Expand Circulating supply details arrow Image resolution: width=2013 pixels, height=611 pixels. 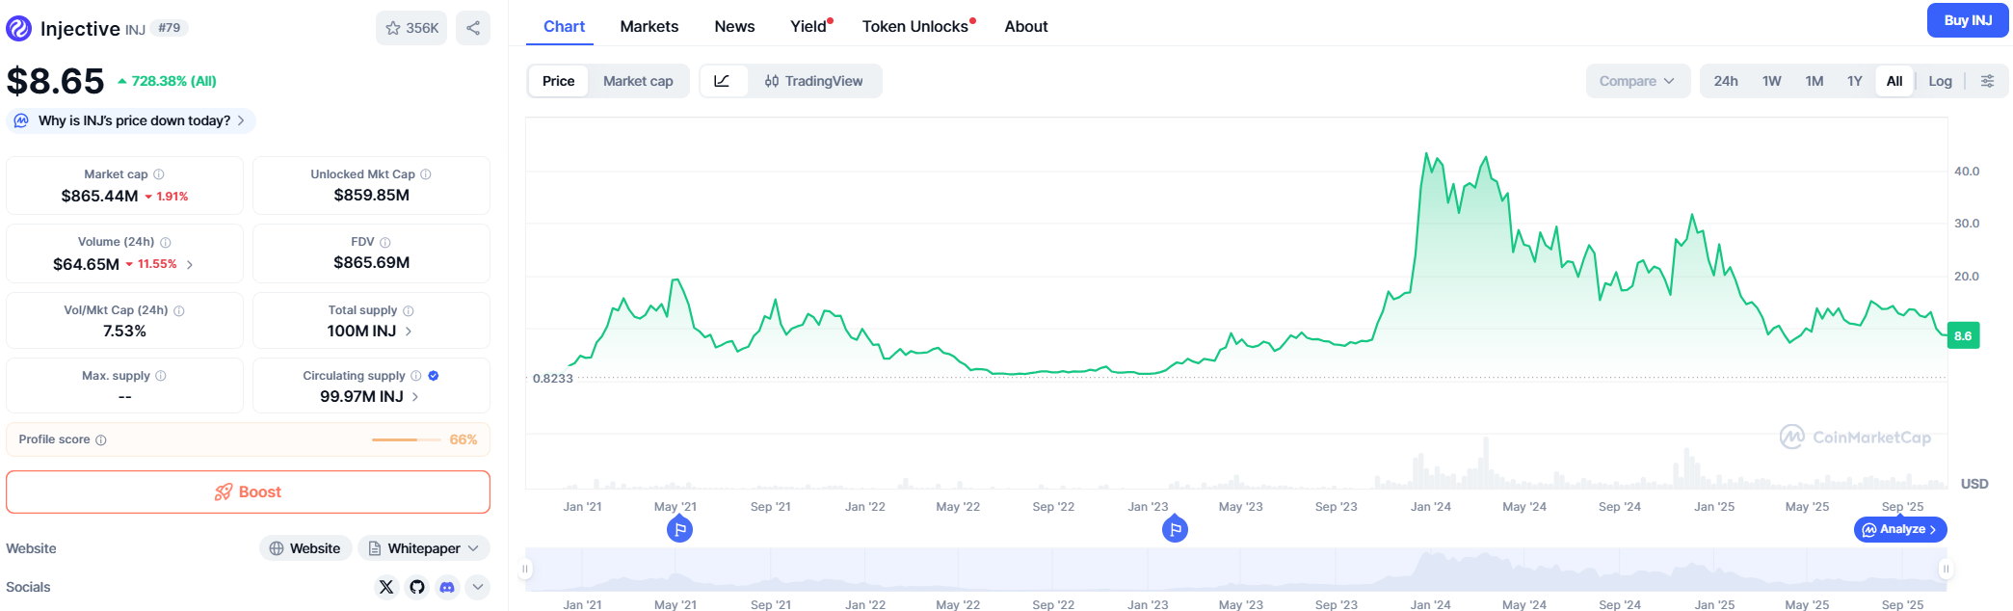[x=415, y=397]
